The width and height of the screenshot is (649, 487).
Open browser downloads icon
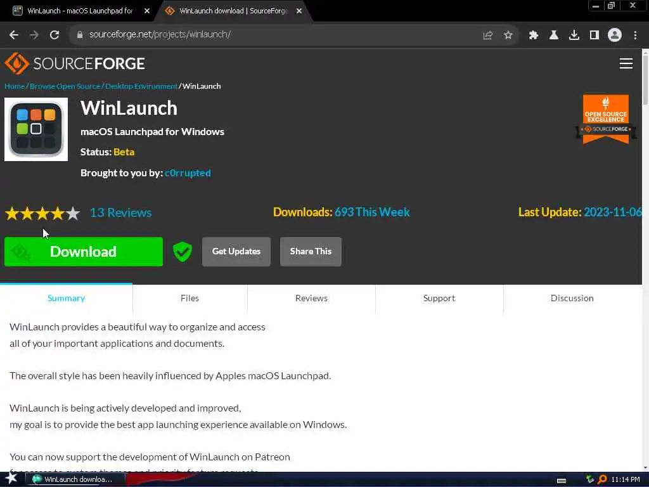pos(574,36)
